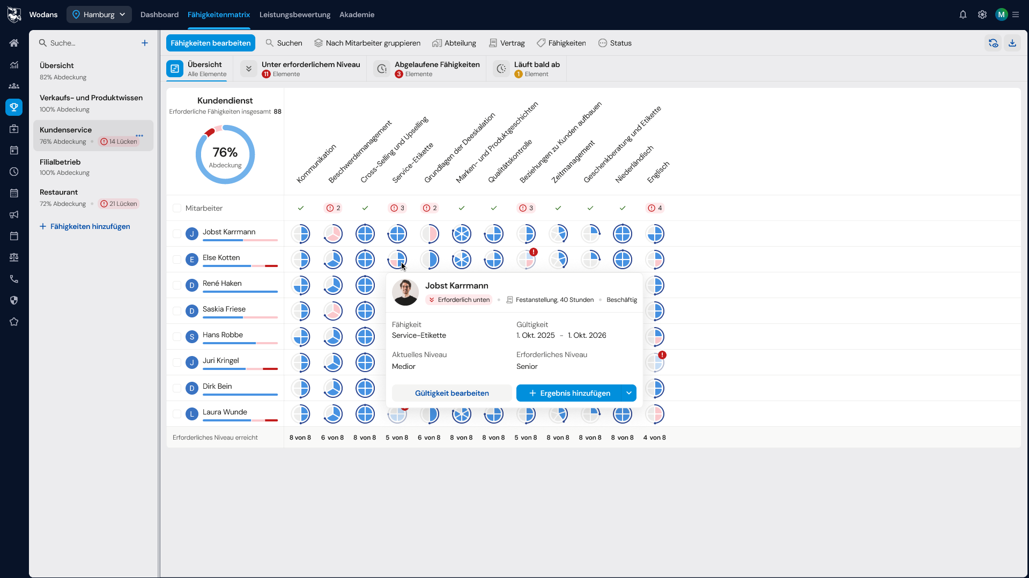Click Jobst Karrmann's progress bar
Screen dimensions: 1029x578
pyautogui.click(x=240, y=240)
